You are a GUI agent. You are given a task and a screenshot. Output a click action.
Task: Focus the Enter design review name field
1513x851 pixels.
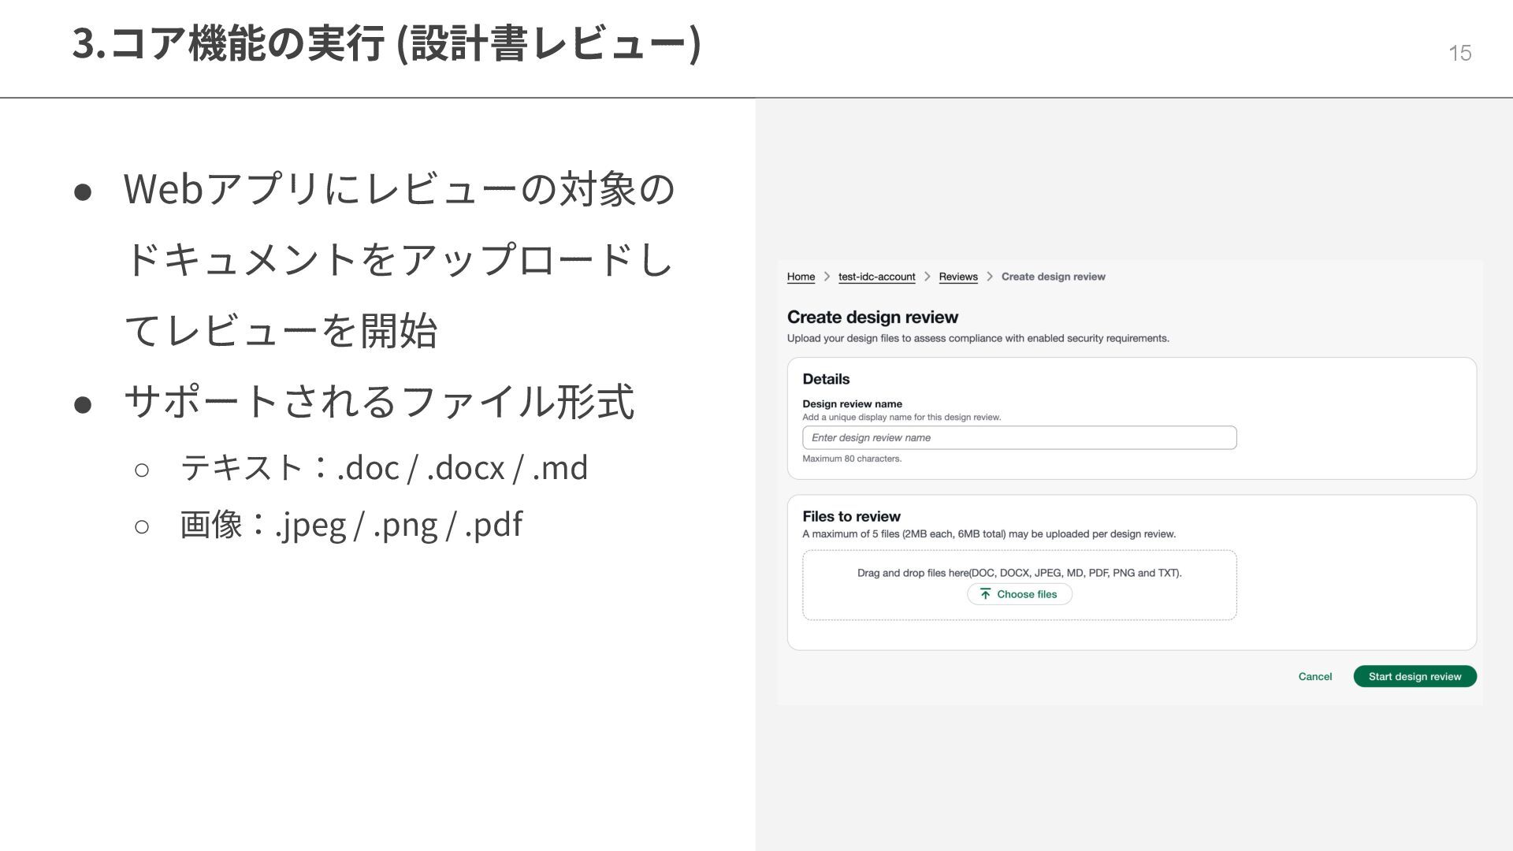(x=1019, y=438)
